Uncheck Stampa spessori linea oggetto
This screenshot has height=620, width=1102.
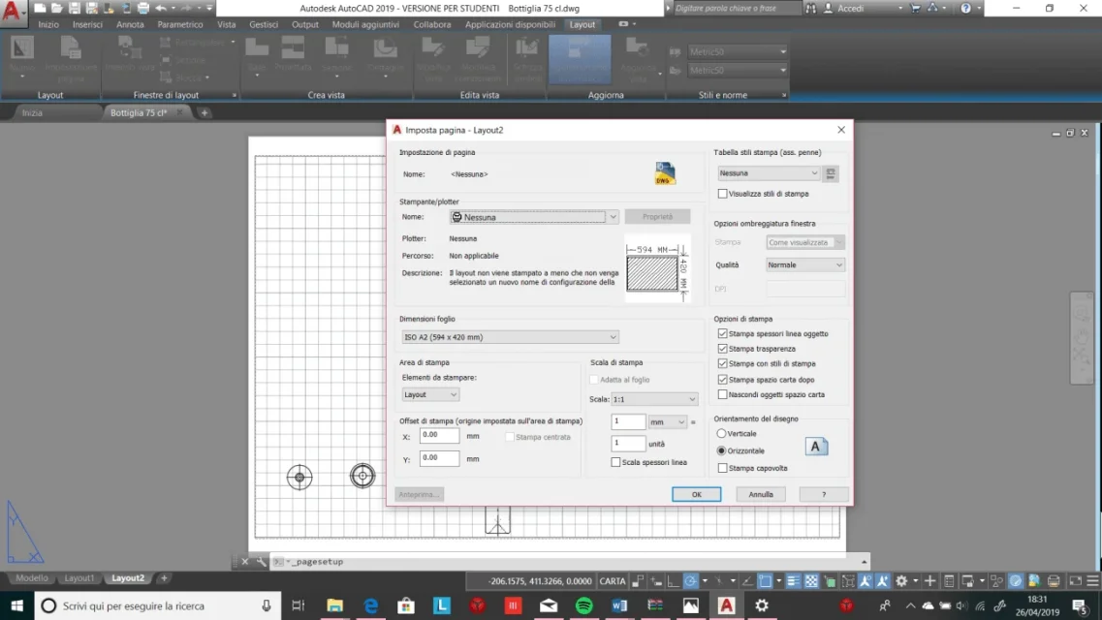point(722,333)
